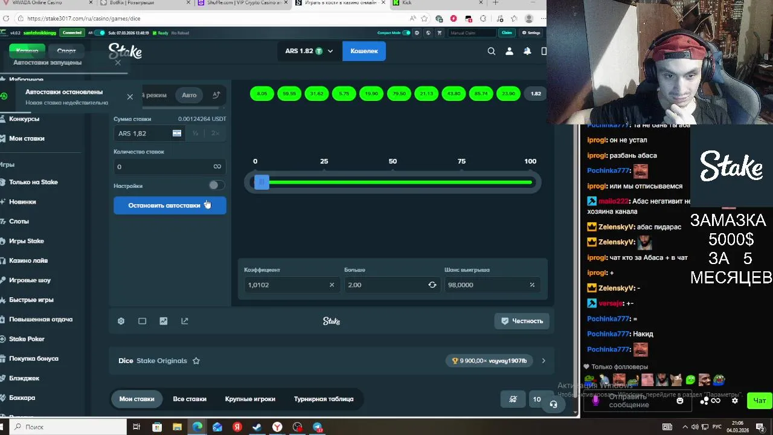Screen dimensions: 773x435
Task: Open the strategy mode icon next to Авто
Action: coord(216,95)
